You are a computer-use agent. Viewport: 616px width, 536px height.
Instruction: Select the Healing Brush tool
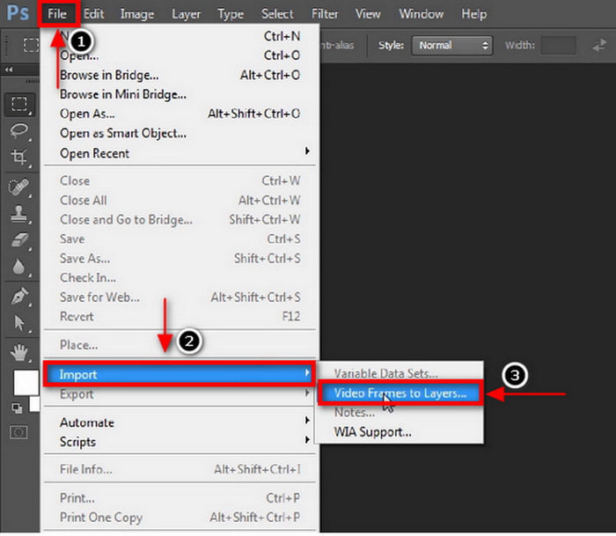coord(19,187)
